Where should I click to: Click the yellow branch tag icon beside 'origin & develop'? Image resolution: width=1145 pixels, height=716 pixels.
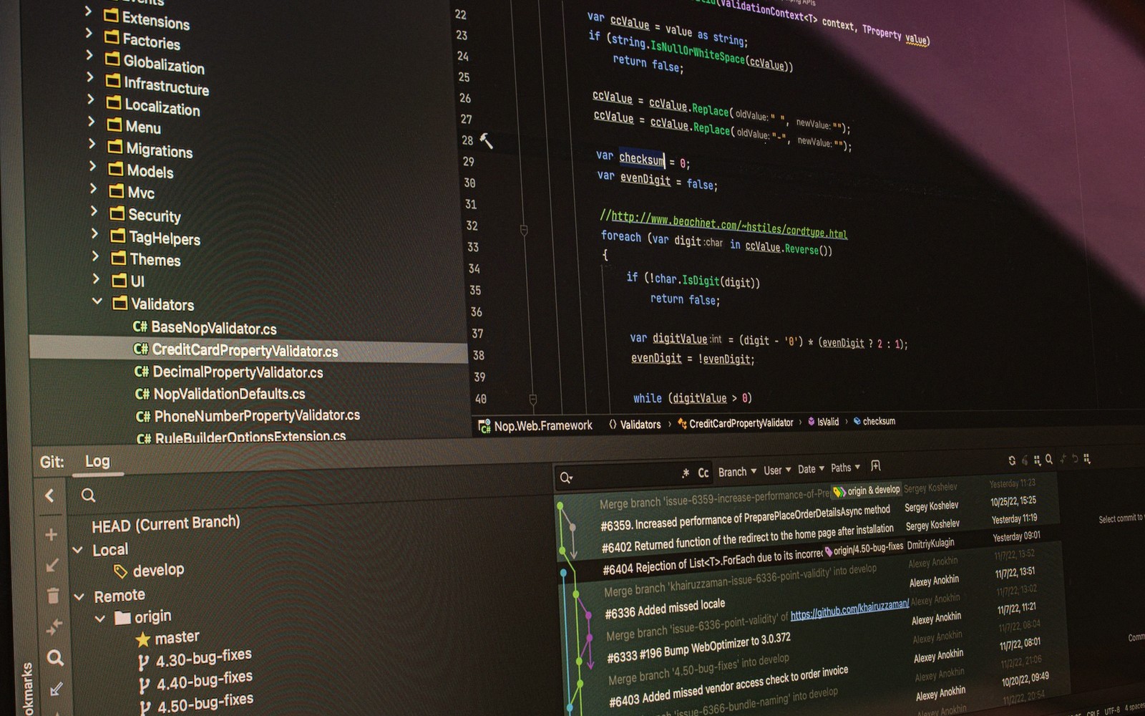(x=839, y=492)
